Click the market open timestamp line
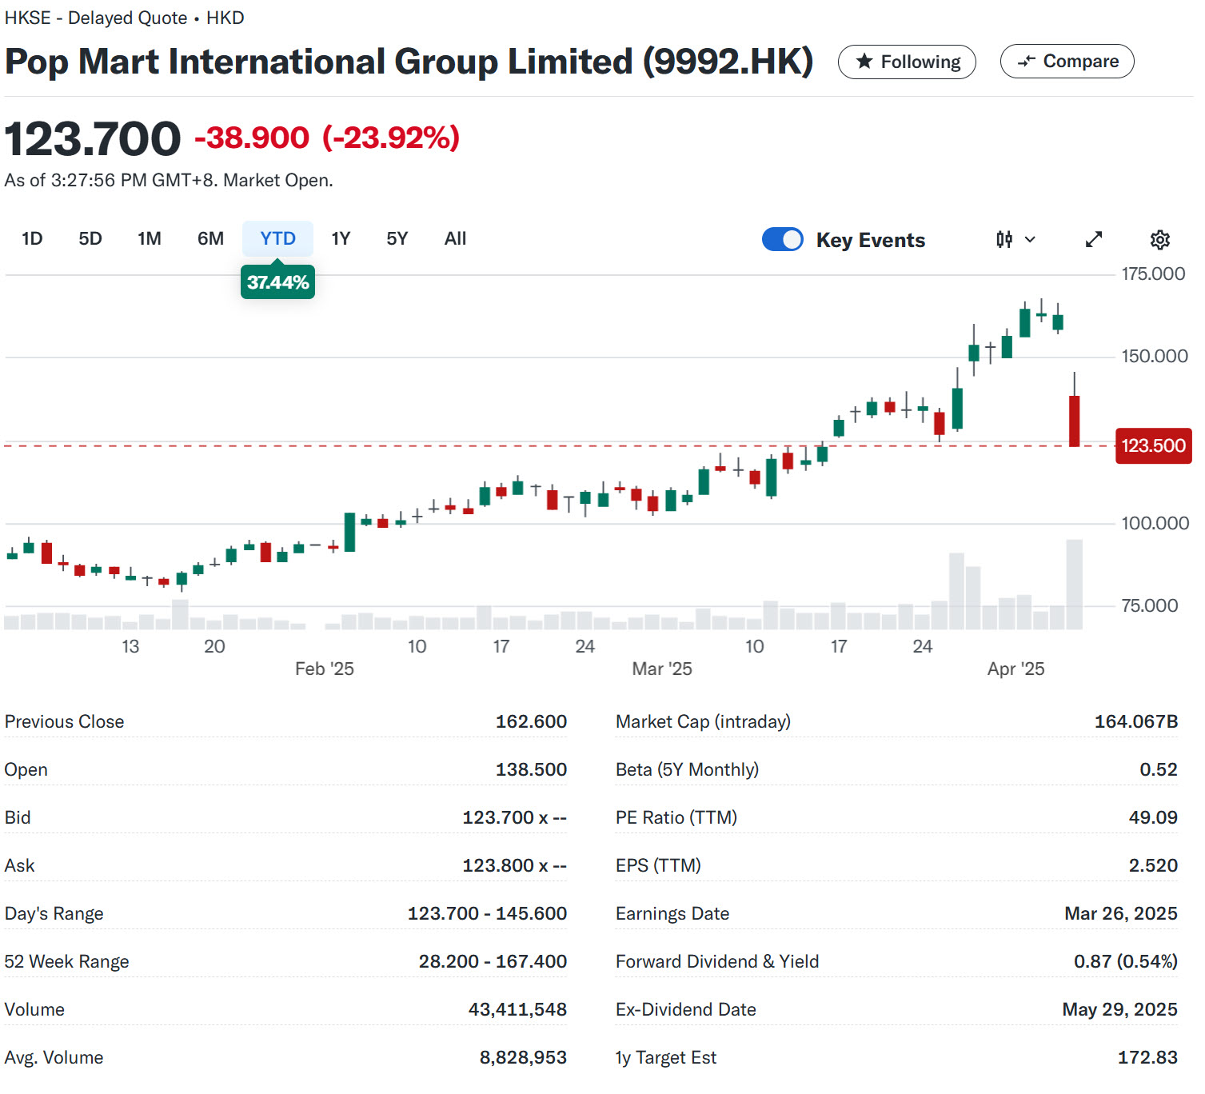The height and width of the screenshot is (1094, 1205). point(169,180)
